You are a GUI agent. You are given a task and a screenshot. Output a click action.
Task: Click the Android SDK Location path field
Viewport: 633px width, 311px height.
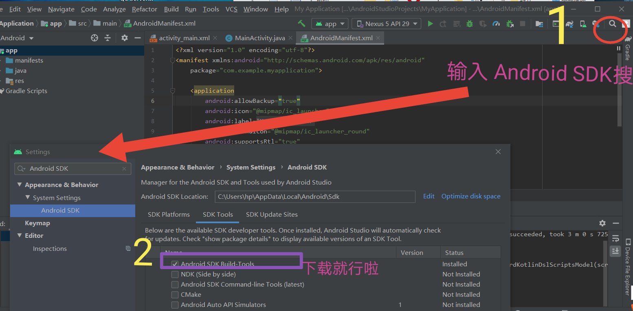click(x=315, y=196)
